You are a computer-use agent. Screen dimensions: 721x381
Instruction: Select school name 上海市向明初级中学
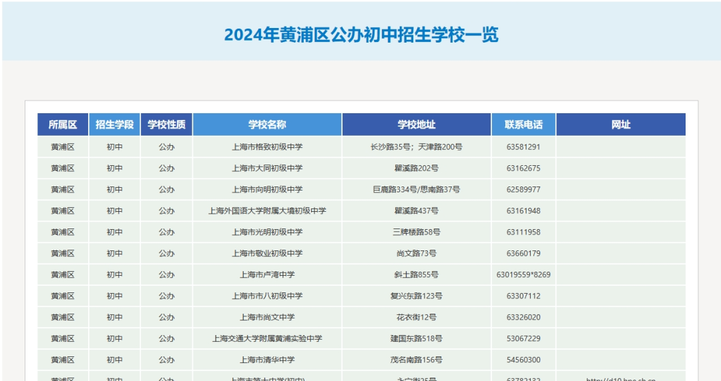(267, 190)
